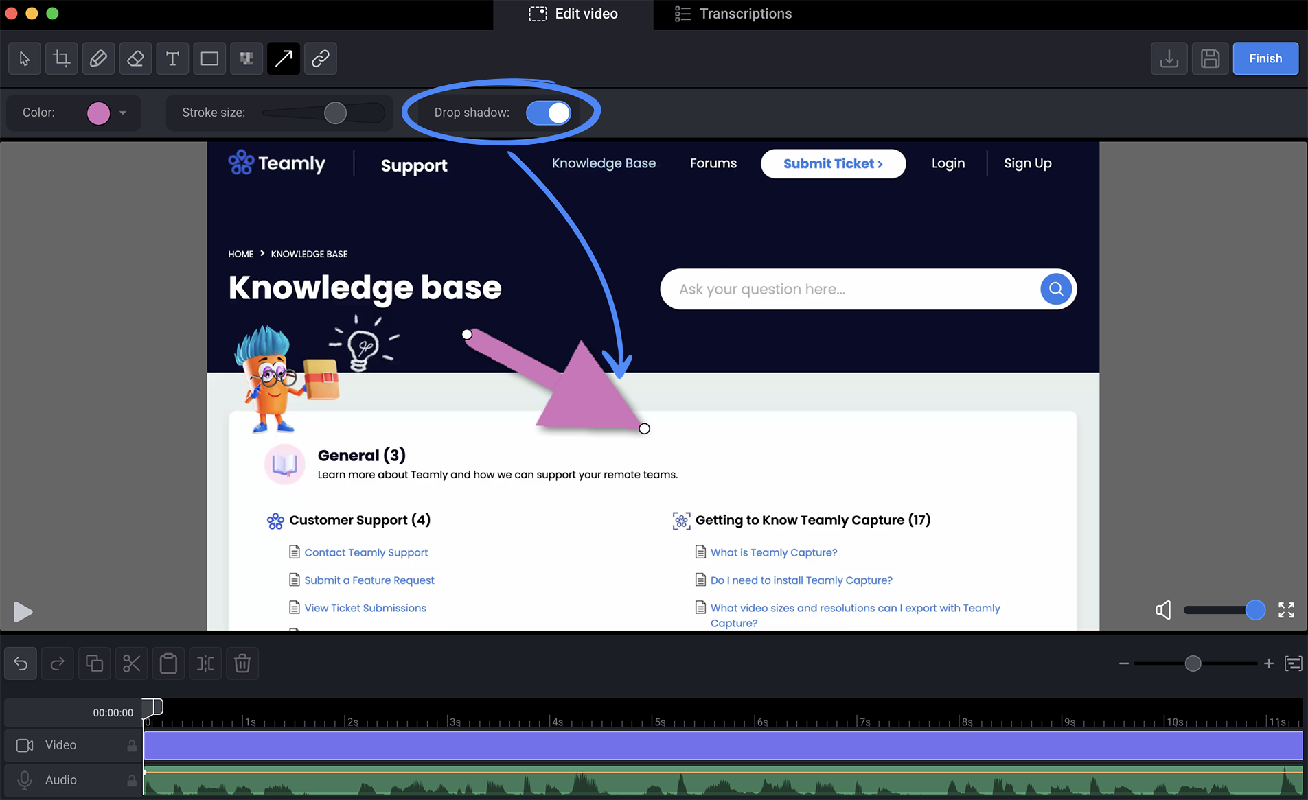Viewport: 1308px width, 800px height.
Task: Click the trash Delete icon
Action: pyautogui.click(x=242, y=663)
